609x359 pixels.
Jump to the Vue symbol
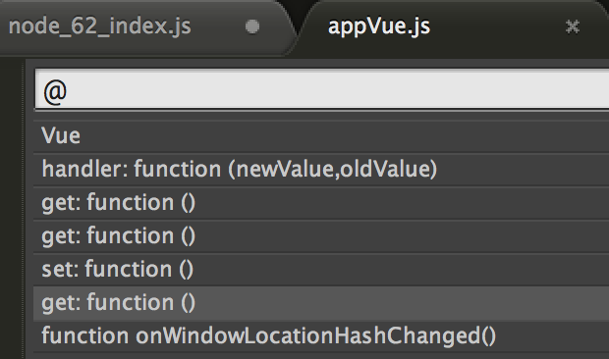[x=321, y=135]
